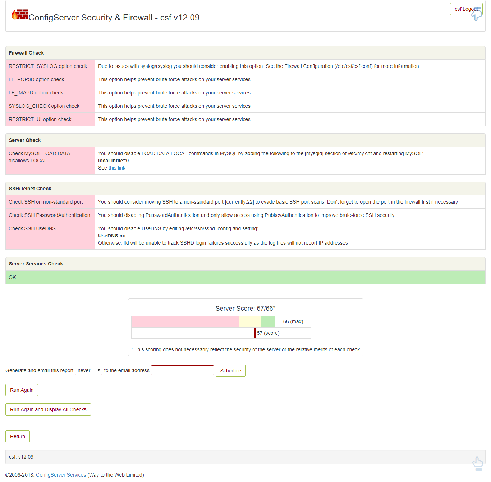Click the RESTRICT_SYSLOG description text
This screenshot has width=491, height=482.
258,66
